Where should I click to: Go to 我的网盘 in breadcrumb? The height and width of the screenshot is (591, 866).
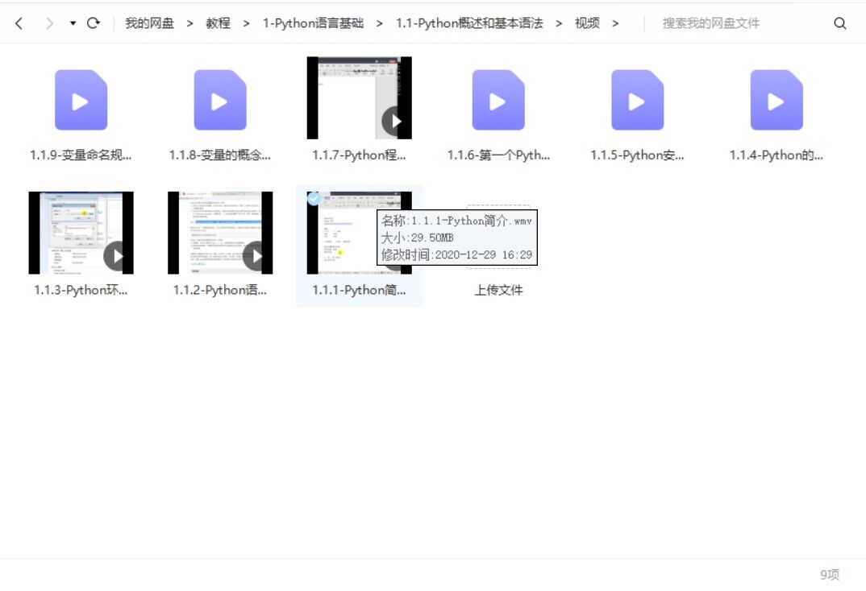point(149,23)
